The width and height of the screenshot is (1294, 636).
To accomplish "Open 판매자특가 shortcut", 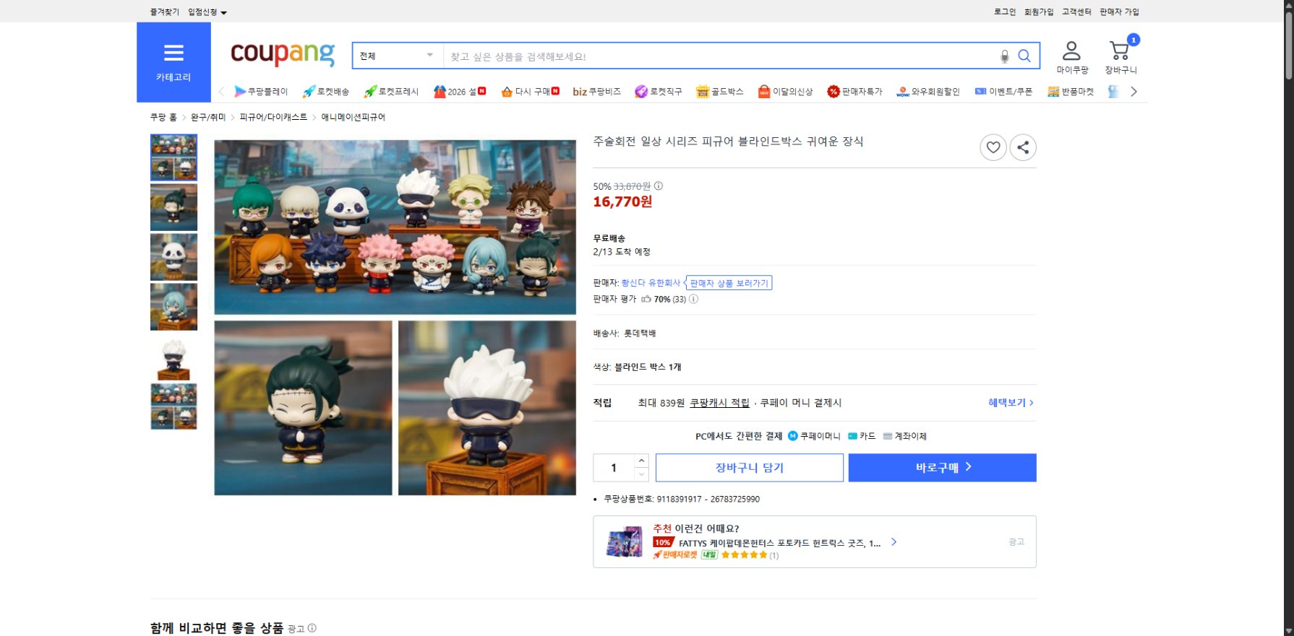I will pyautogui.click(x=854, y=92).
